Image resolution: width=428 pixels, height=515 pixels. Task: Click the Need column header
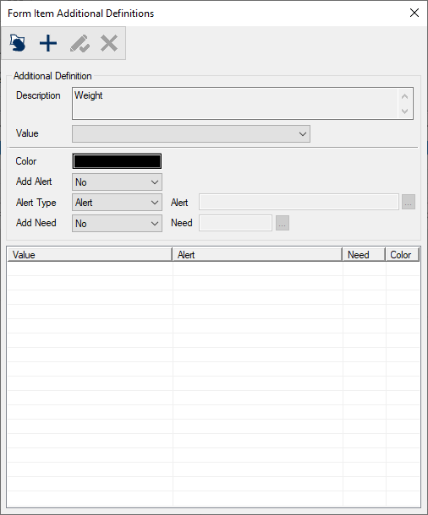tap(364, 254)
